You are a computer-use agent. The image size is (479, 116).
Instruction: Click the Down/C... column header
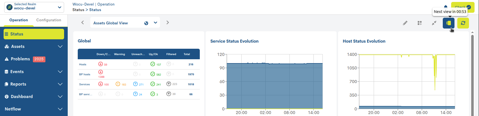[x=103, y=54]
